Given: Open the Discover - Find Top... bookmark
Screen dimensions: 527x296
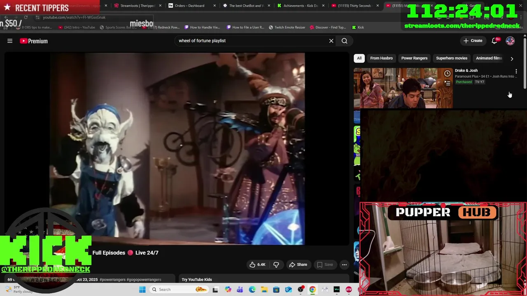Looking at the screenshot, I should click(328, 27).
